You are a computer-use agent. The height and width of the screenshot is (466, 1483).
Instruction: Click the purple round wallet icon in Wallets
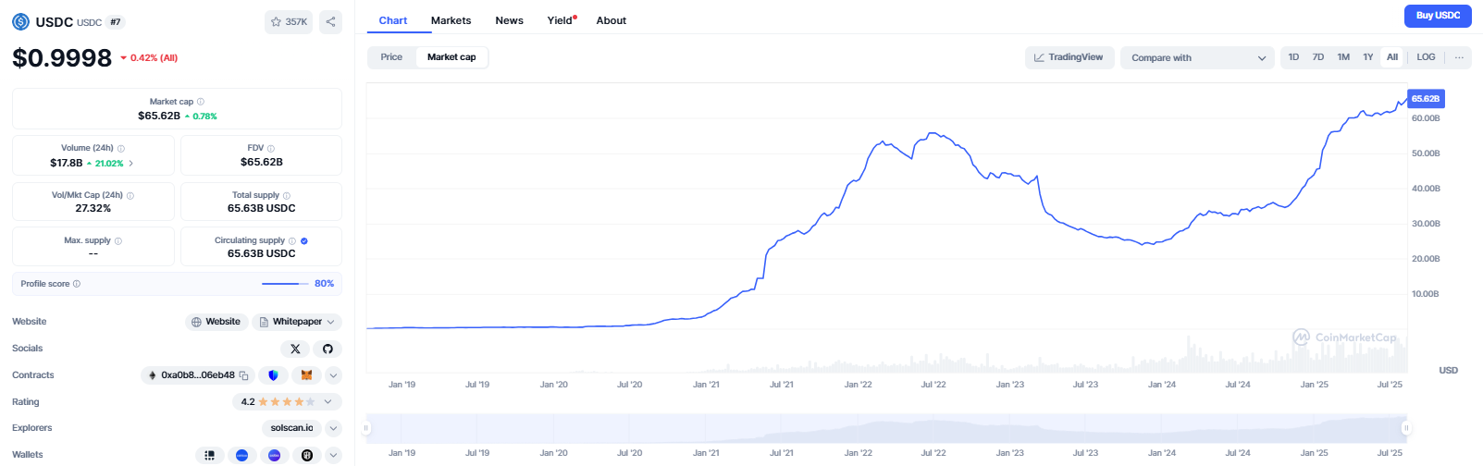click(x=274, y=455)
